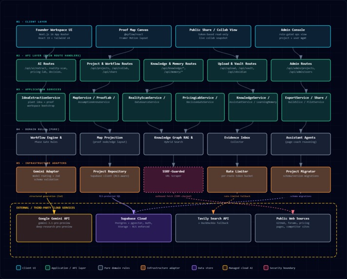Click the Assistant Agents node

click(301, 144)
